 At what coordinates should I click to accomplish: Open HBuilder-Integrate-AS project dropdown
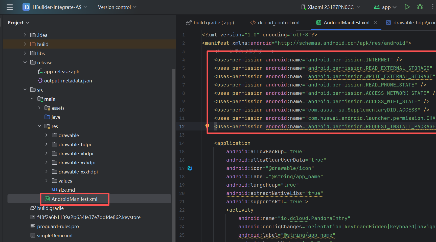pyautogui.click(x=60, y=7)
